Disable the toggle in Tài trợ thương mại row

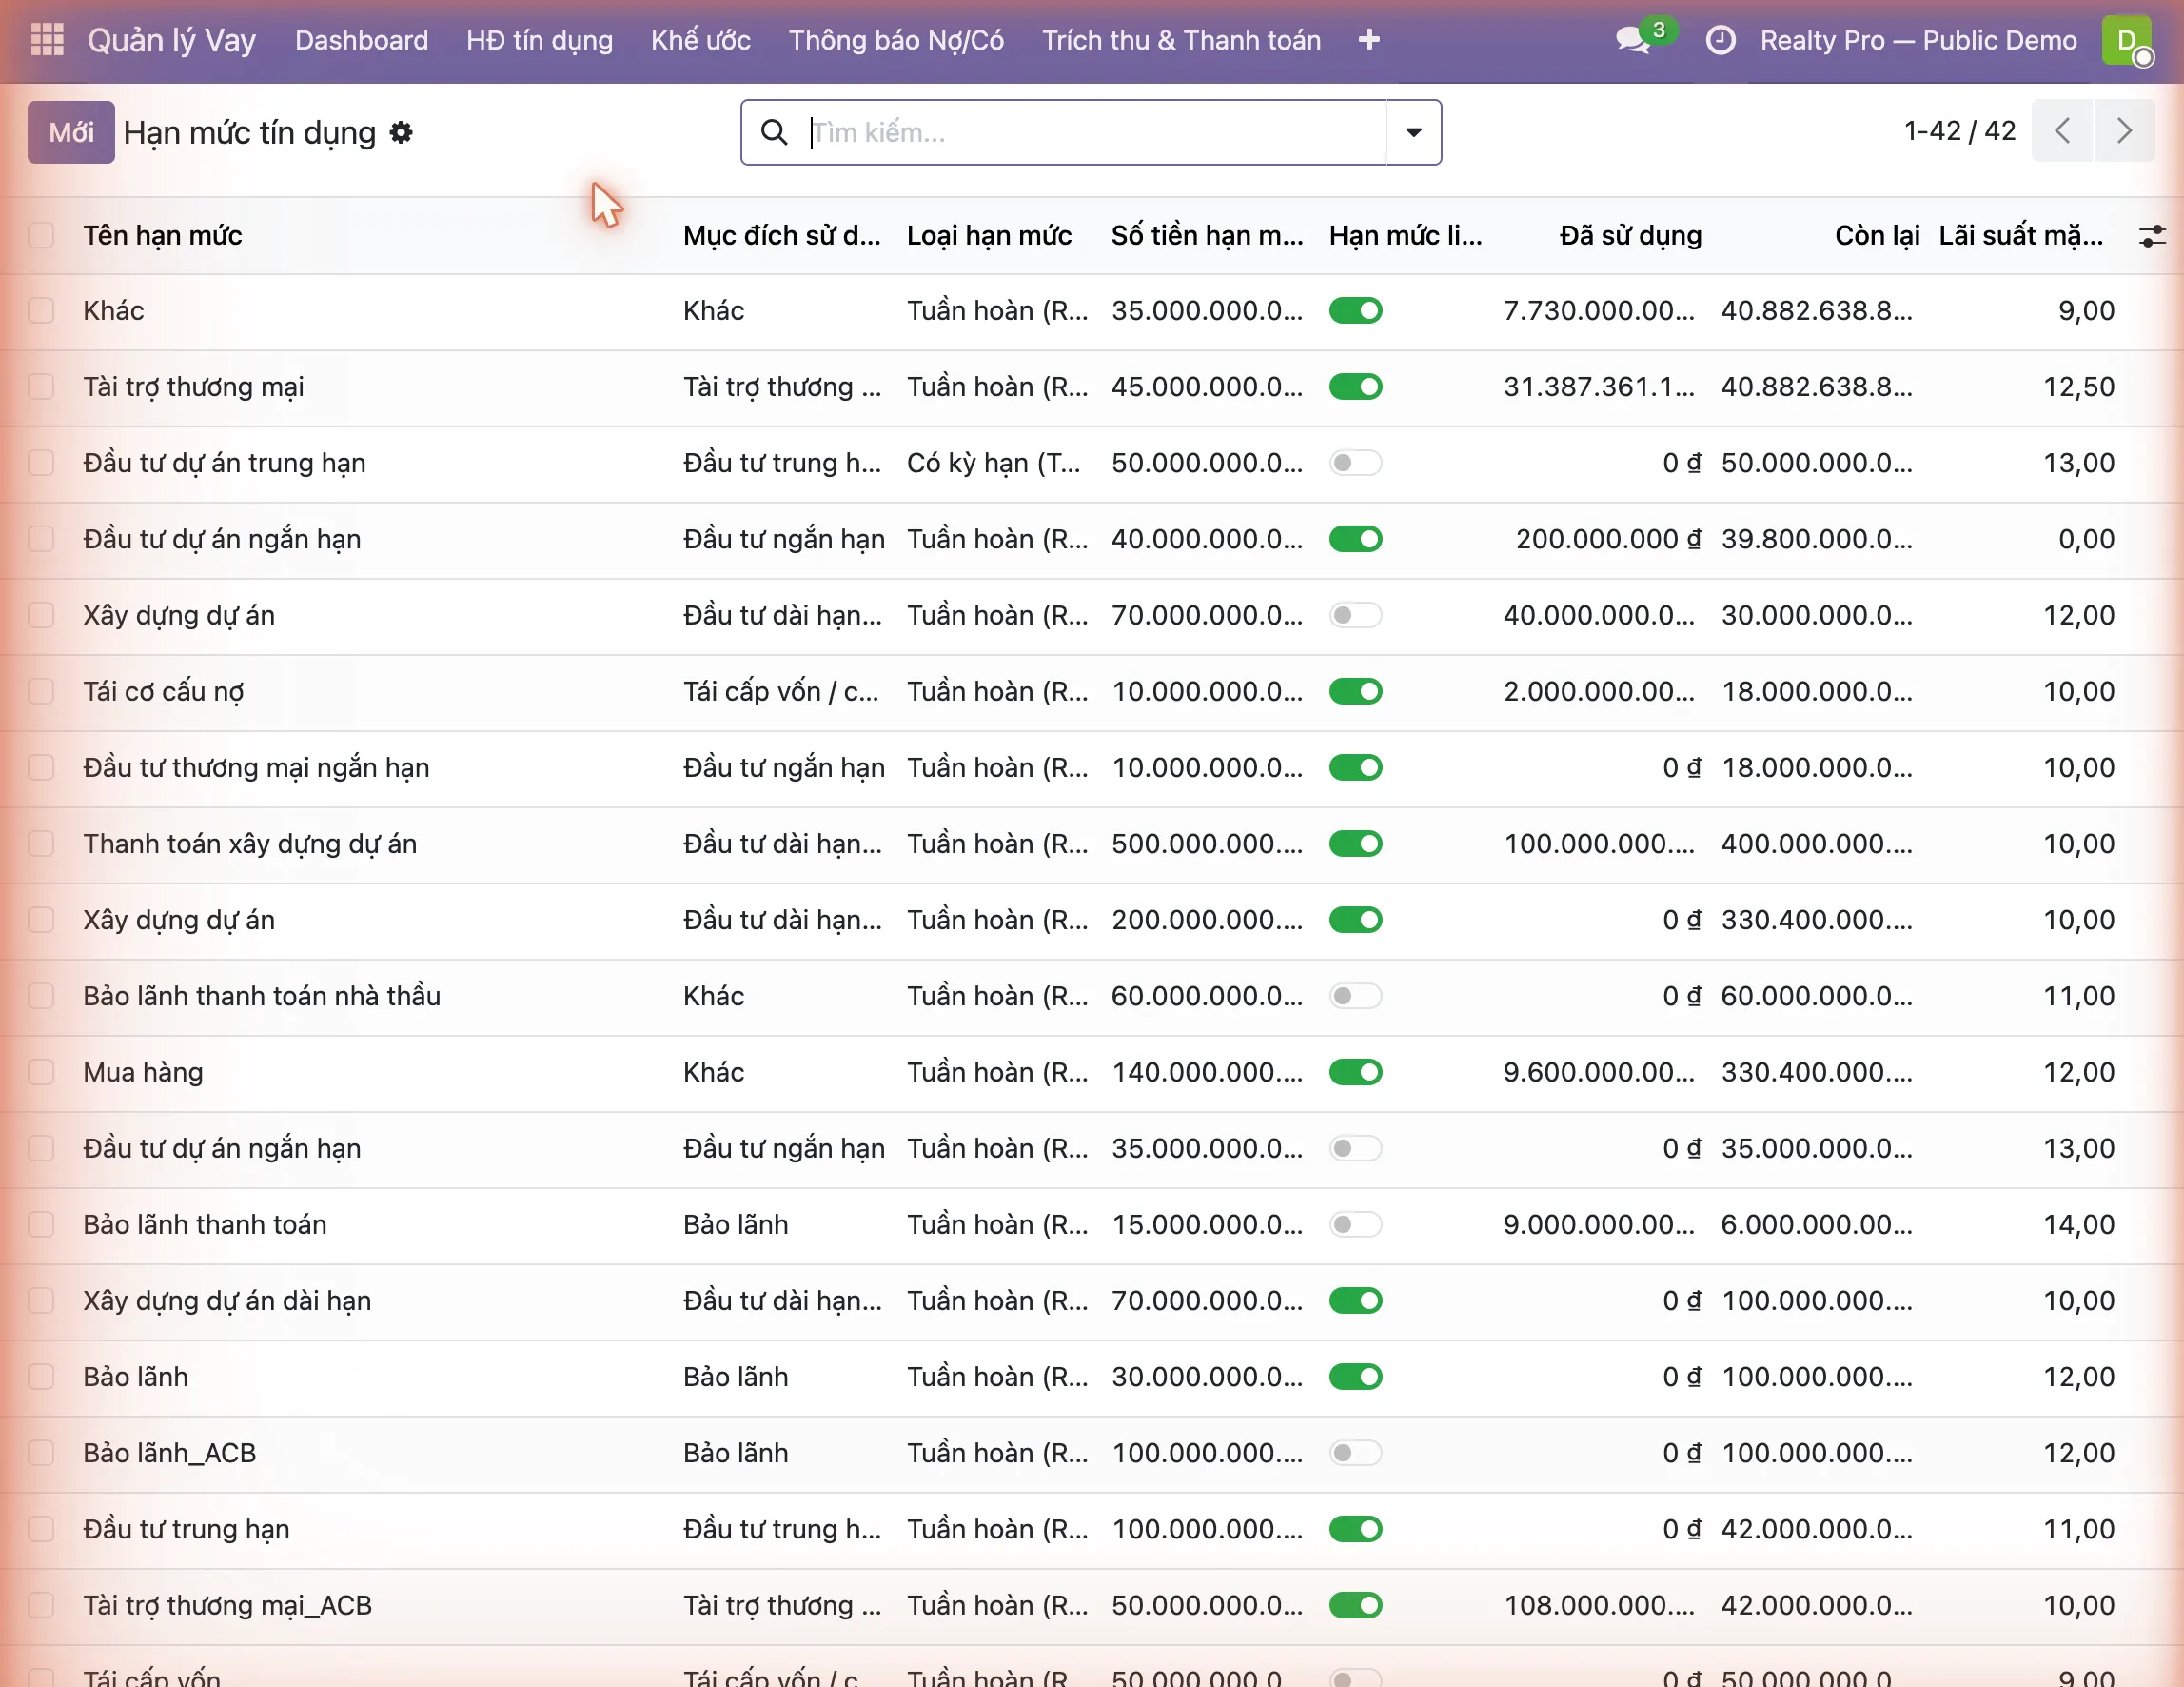pos(1355,387)
